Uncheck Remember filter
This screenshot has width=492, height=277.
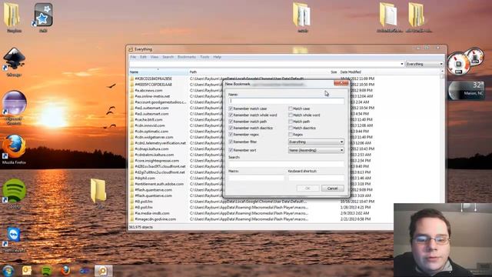click(x=231, y=142)
